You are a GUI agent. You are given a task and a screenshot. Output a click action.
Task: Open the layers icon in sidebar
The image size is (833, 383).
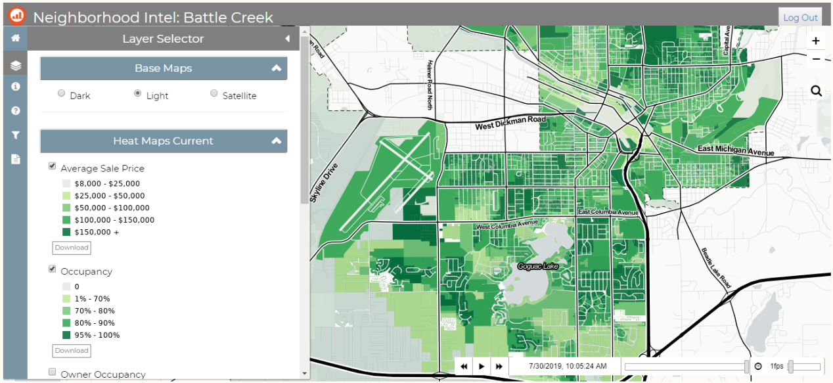point(15,65)
